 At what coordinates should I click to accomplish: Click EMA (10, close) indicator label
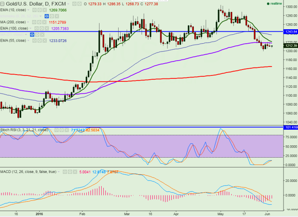coord(13,10)
